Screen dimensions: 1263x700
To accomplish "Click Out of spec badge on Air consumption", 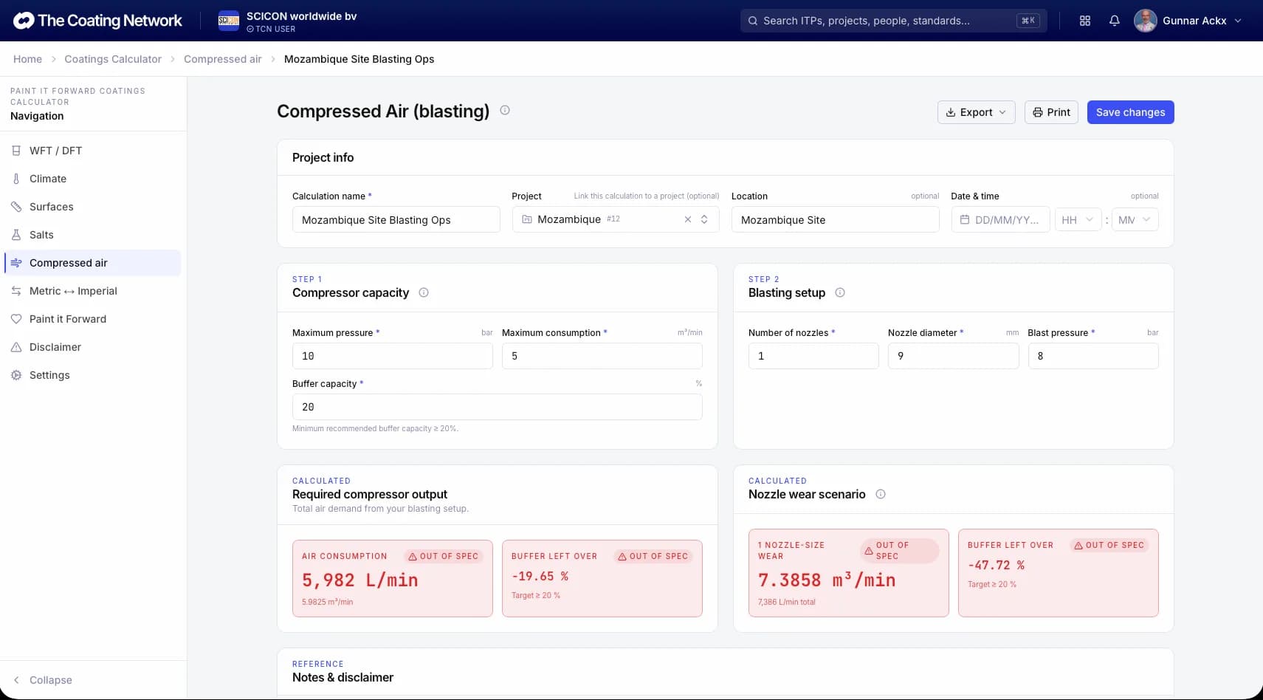I will 444,556.
